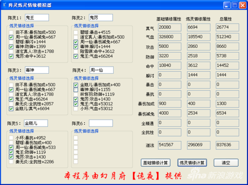This screenshot has width=248, height=185.
Task: Check 小环:暴抗+4952 under 阵灵5
Action: pos(11,138)
